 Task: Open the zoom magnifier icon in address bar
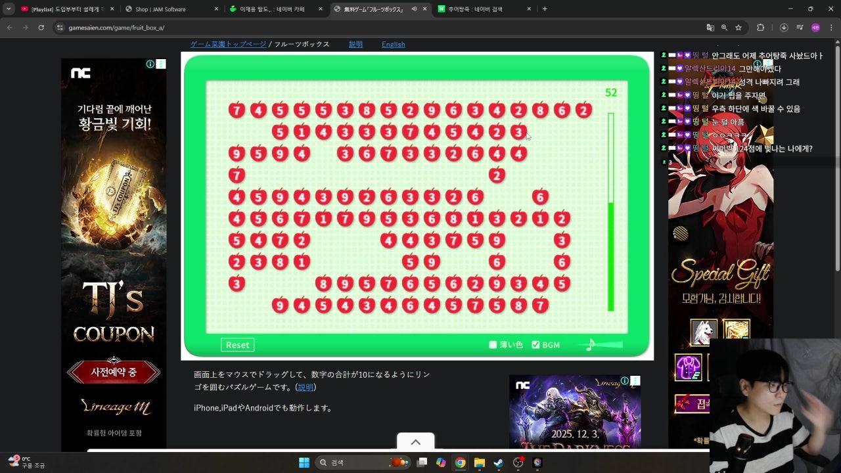[724, 28]
